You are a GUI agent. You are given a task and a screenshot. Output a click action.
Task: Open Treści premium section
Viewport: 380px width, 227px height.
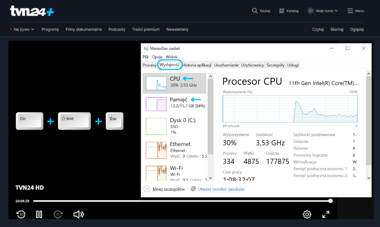(x=146, y=29)
